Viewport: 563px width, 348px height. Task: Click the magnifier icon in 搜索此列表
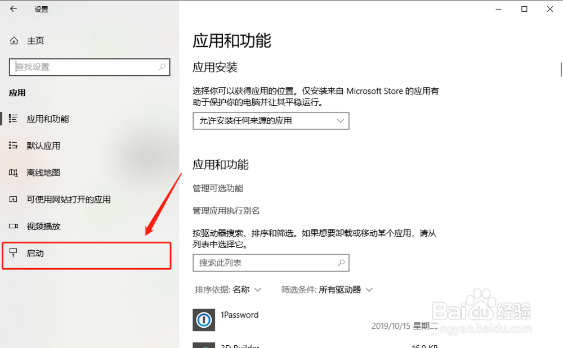tap(341, 263)
